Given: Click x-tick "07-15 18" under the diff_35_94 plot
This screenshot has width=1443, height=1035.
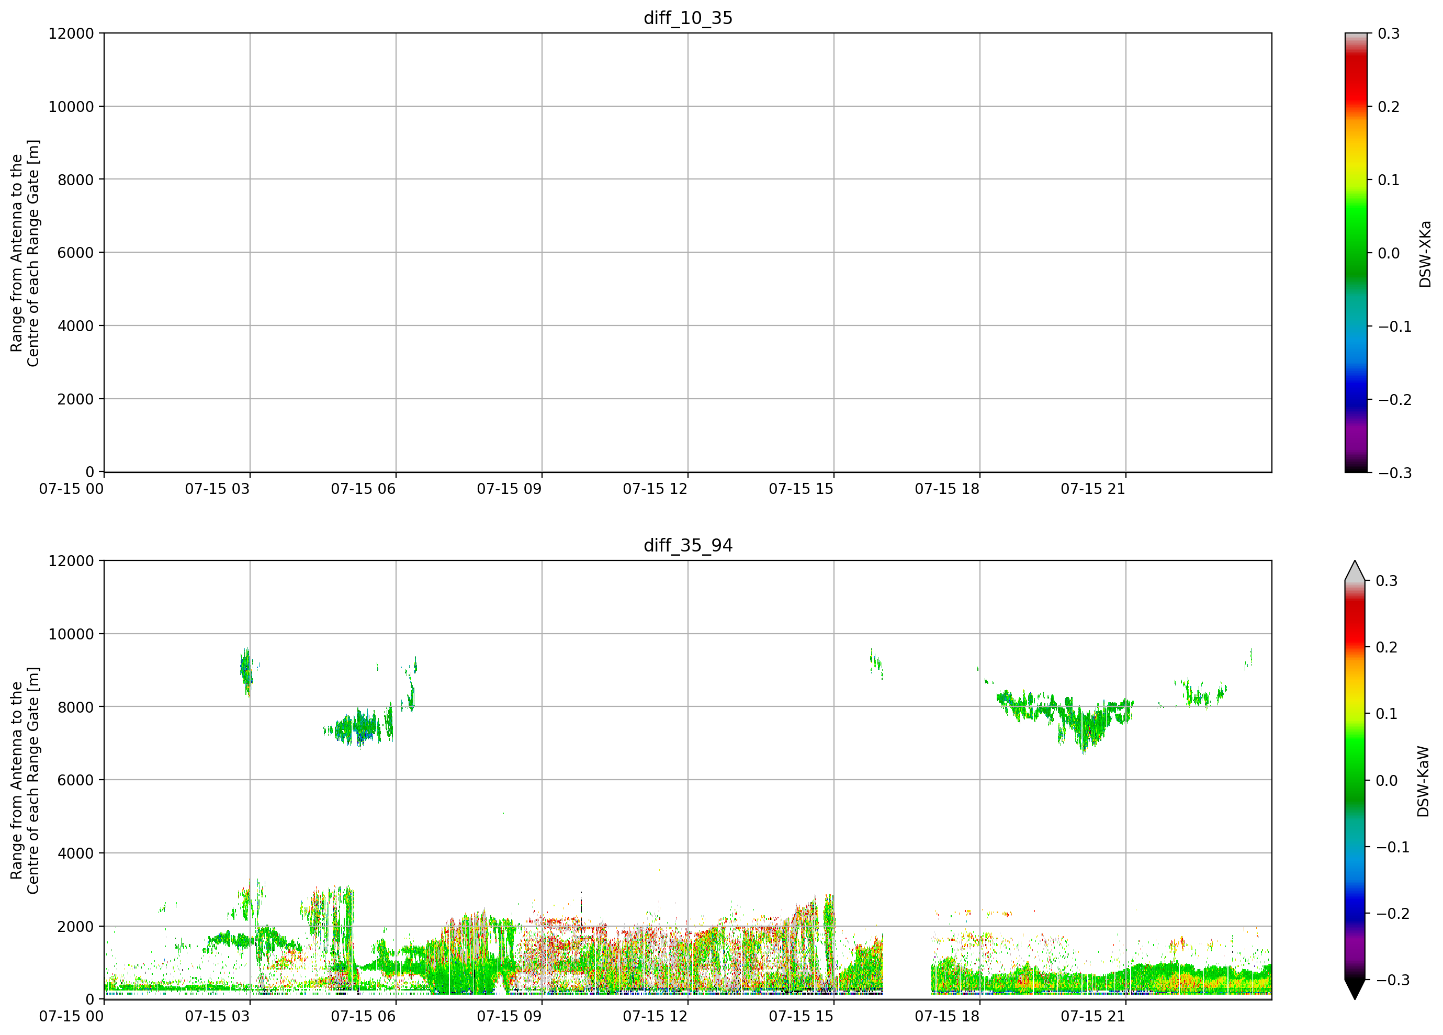Looking at the screenshot, I should tap(948, 1017).
